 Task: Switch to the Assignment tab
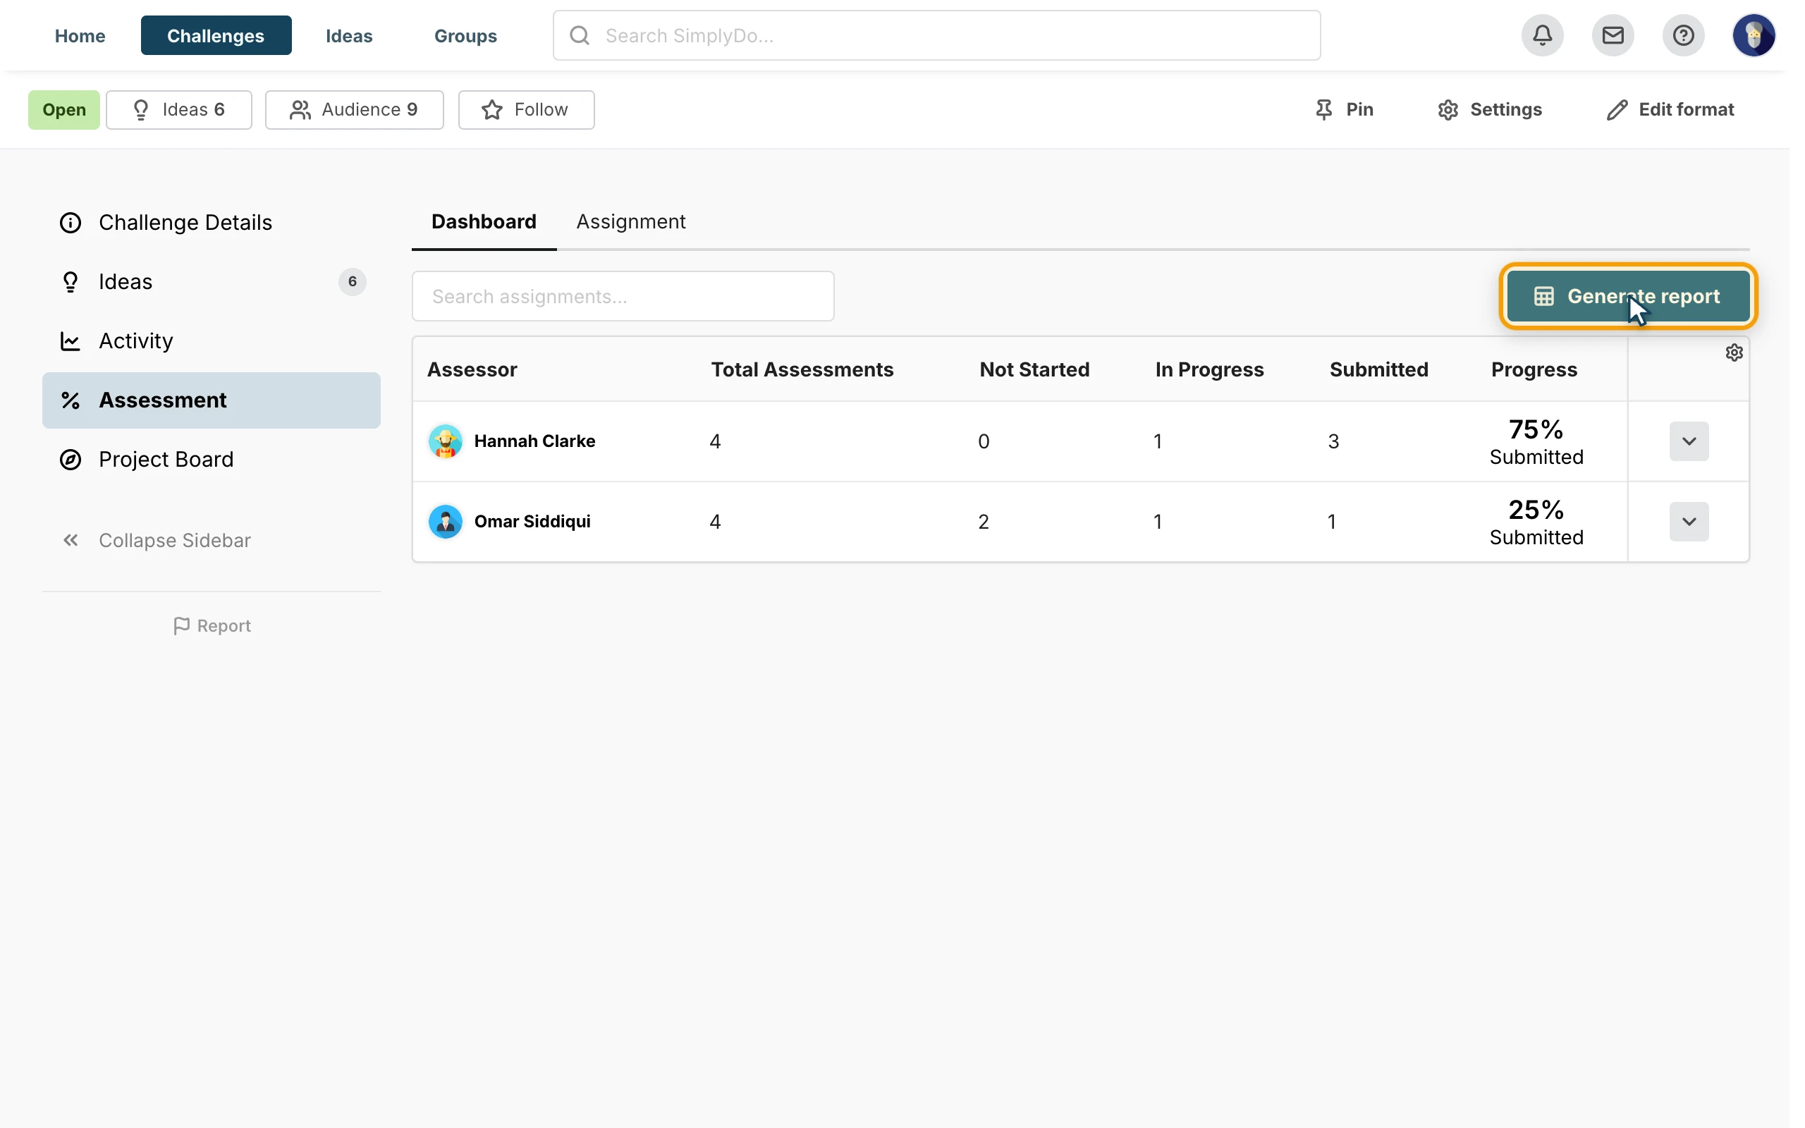[x=631, y=221]
